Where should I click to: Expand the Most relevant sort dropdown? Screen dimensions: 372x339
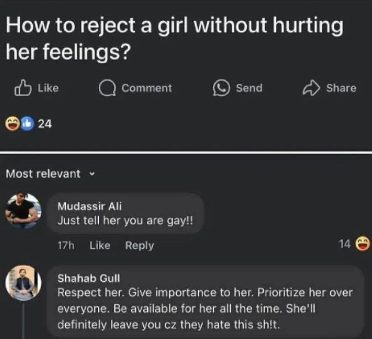(50, 174)
